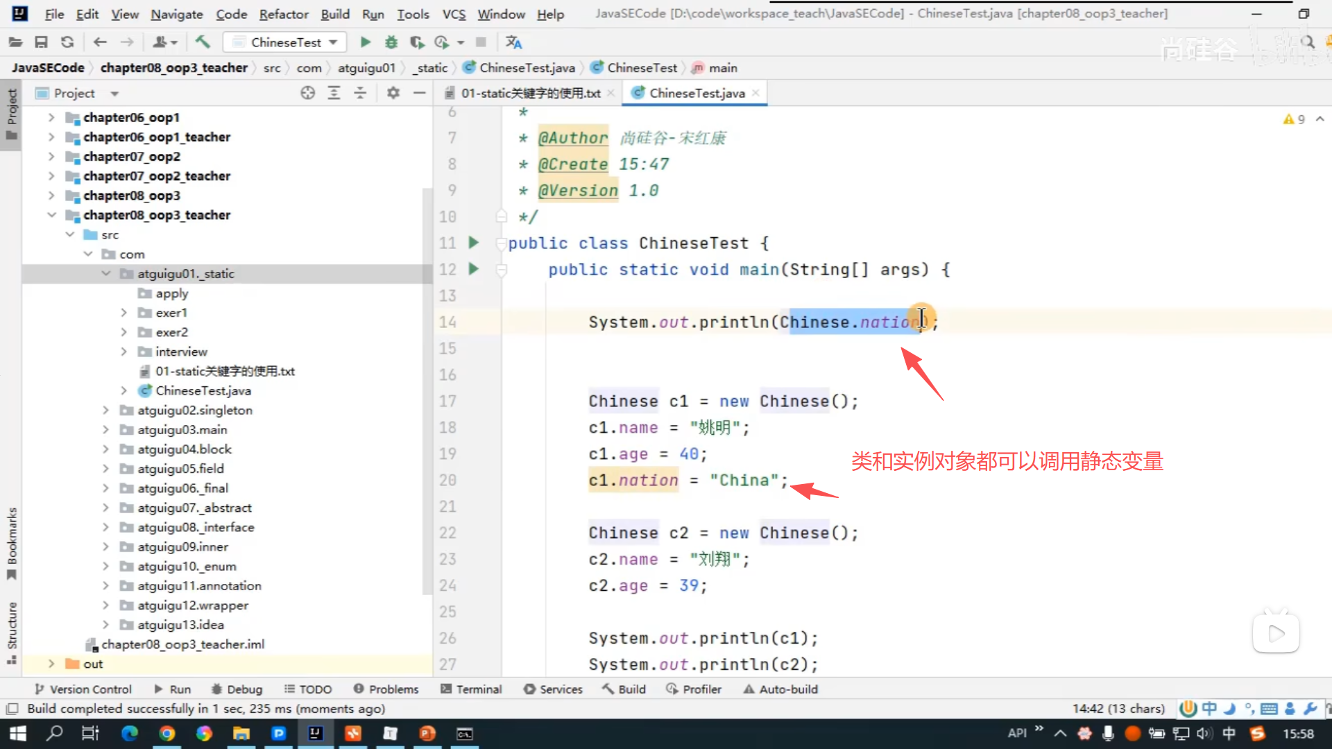
Task: Toggle the Bookmarks side tool window
Action: tap(12, 542)
